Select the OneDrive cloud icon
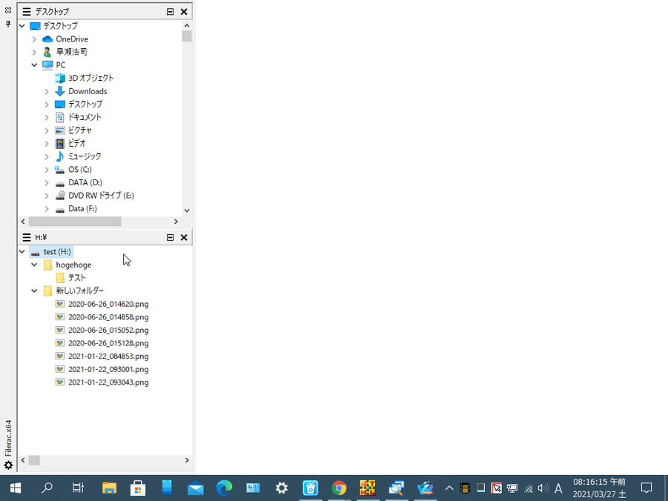The height and width of the screenshot is (501, 668). (x=47, y=39)
